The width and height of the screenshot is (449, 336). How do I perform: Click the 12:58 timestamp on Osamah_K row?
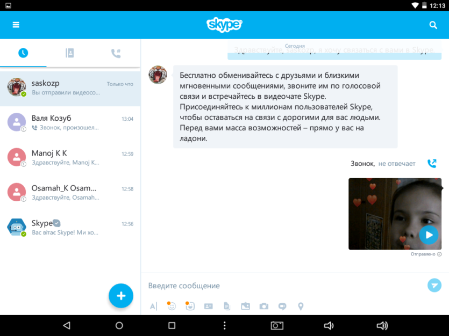[127, 189]
